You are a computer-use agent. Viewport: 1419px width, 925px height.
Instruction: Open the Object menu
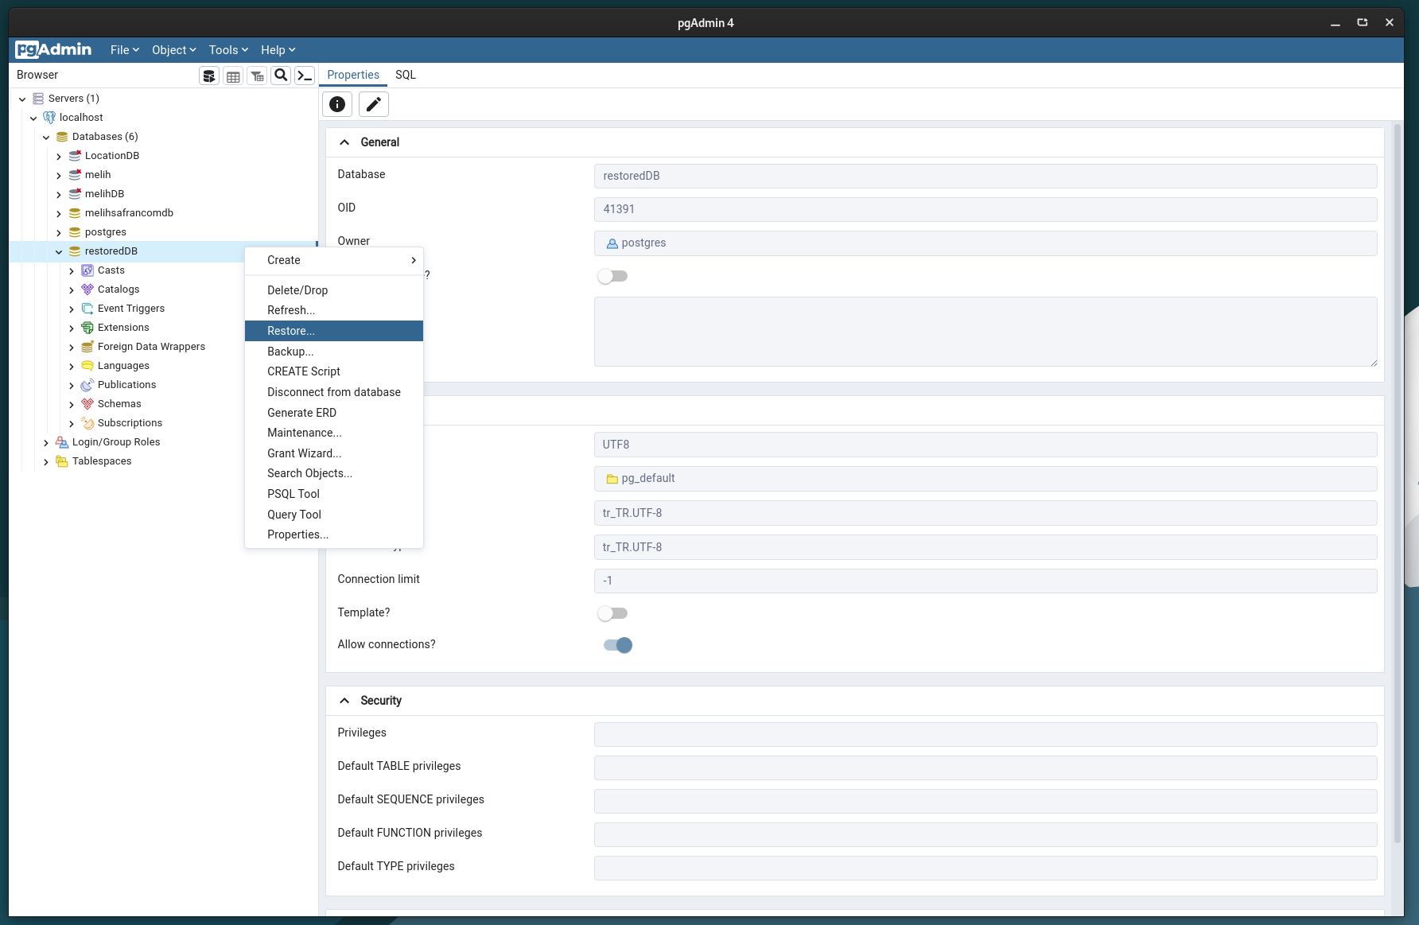(x=174, y=49)
